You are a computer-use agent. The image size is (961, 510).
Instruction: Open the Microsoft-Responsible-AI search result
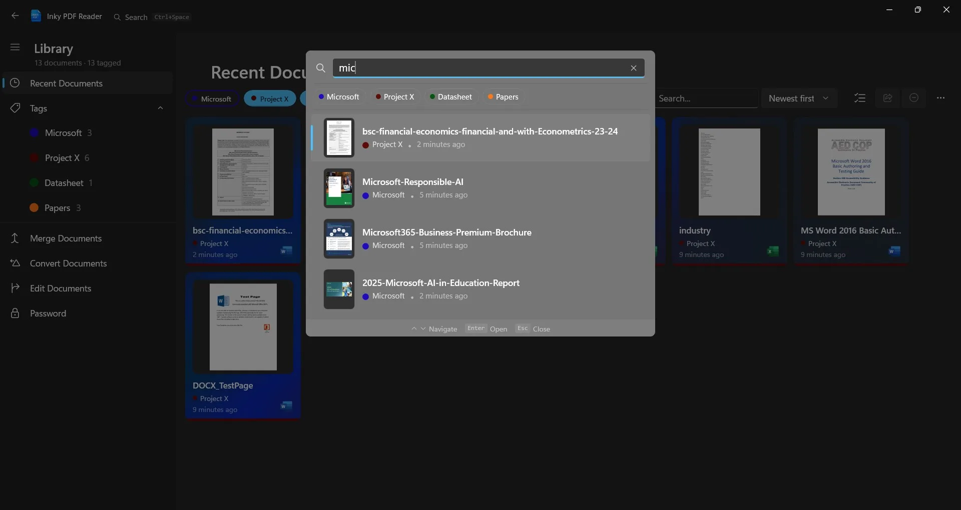480,188
